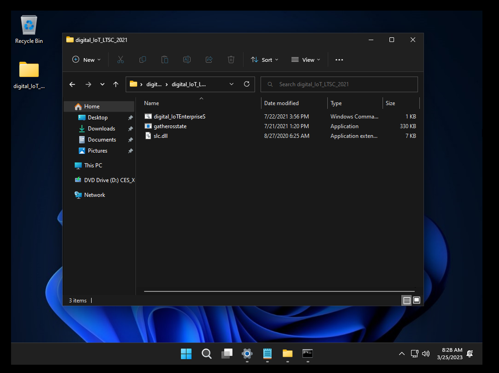Click the 330 KB size cell

[x=408, y=126]
